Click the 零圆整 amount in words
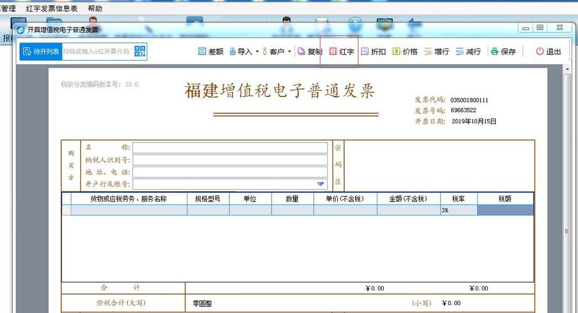Image resolution: width=578 pixels, height=313 pixels. 202,304
